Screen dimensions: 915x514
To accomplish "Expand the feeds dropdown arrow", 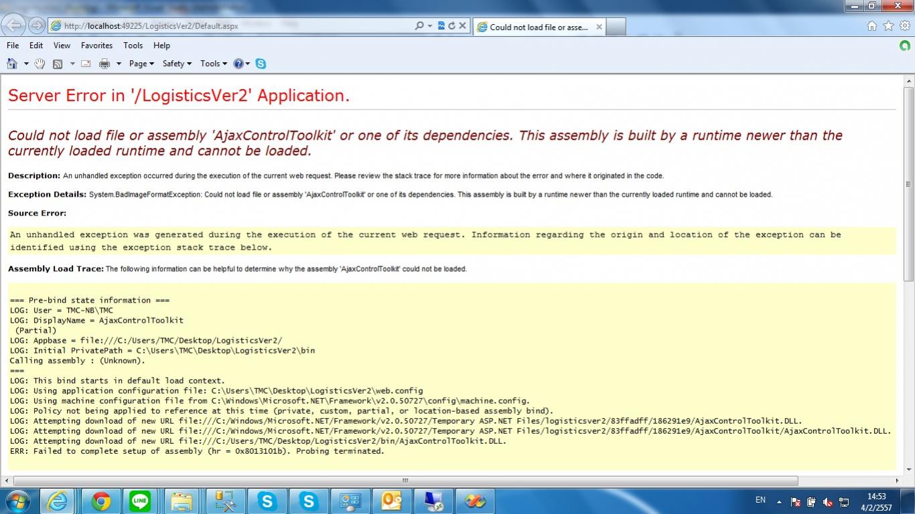I will pyautogui.click(x=72, y=64).
